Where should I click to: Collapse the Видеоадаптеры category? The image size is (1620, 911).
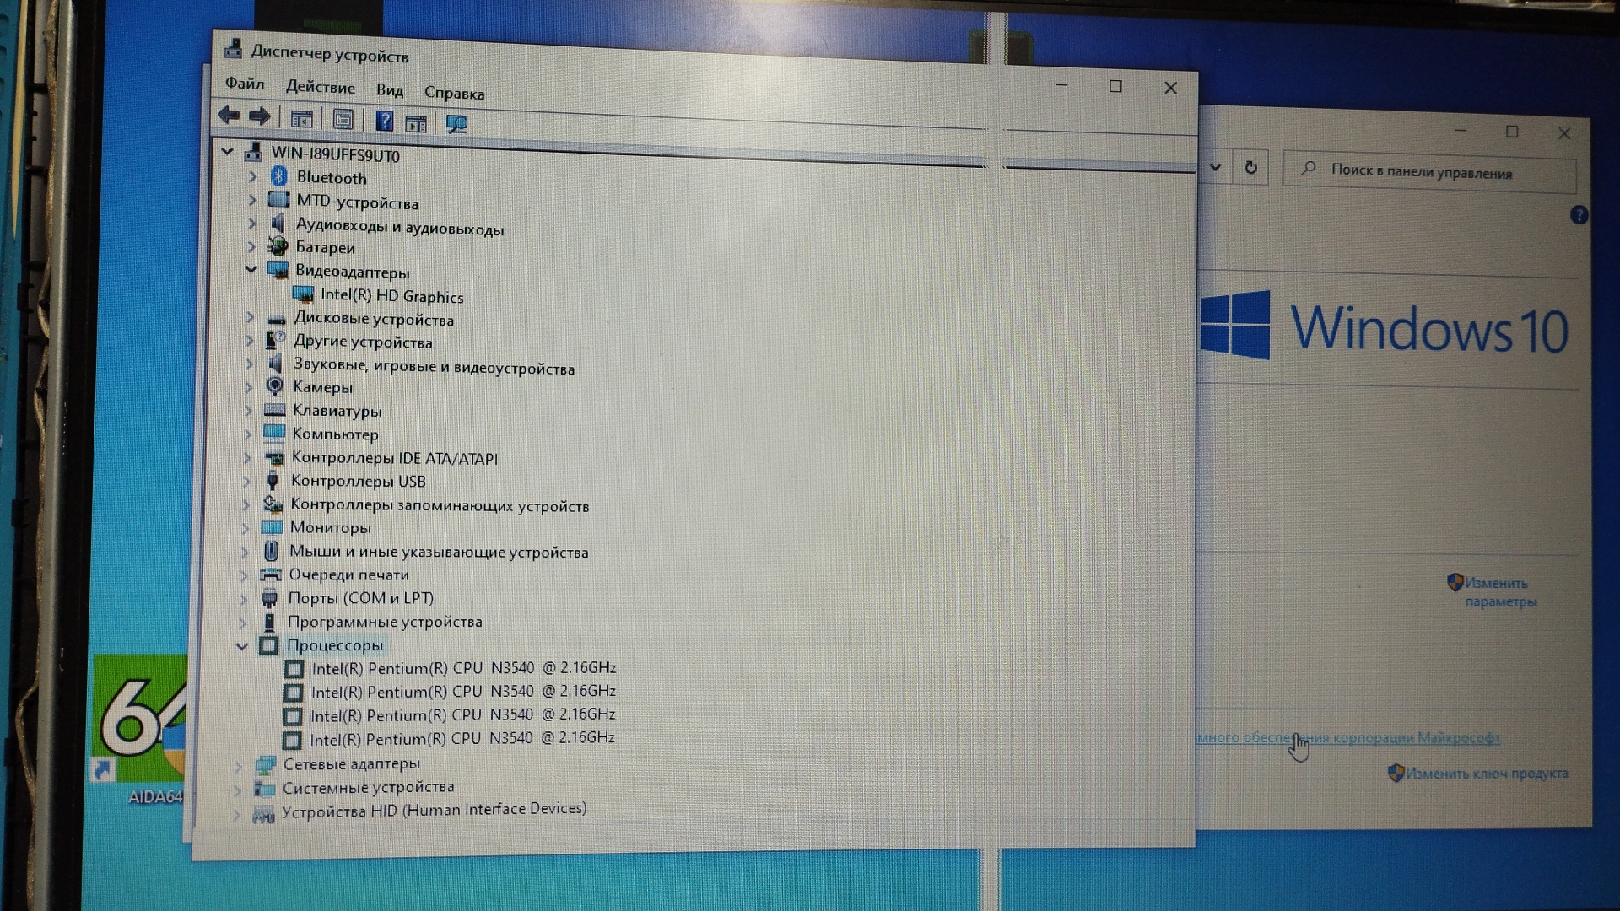(251, 270)
